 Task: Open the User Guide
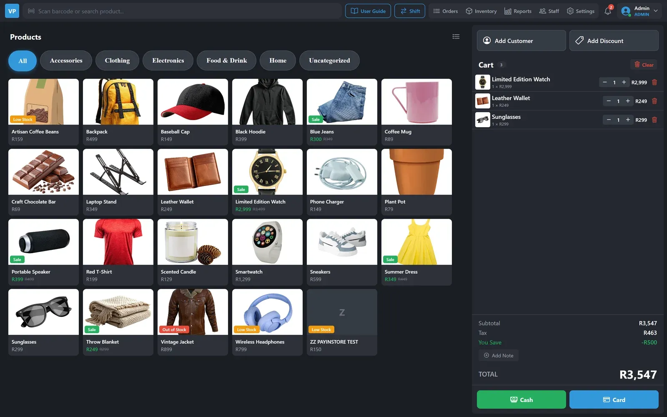368,11
